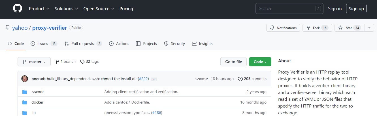
Task: Expand the Solutions menu
Action: tap(67, 8)
